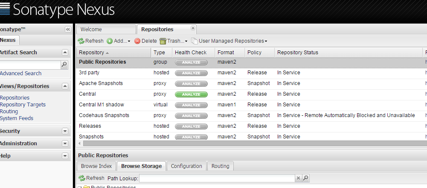Close the Repositories tab
Screen dimensions: 427x188
[193, 28]
